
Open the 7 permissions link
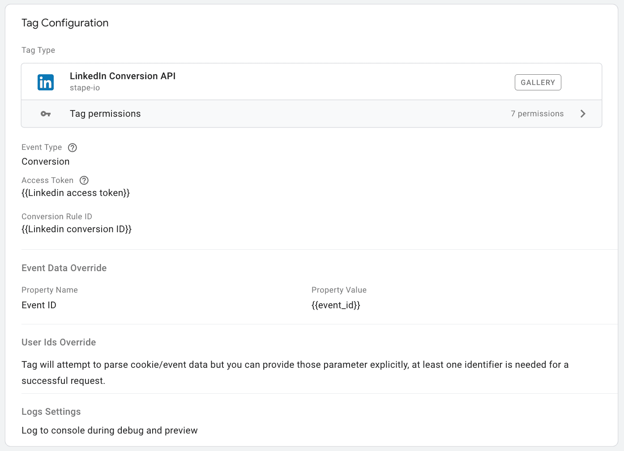(537, 114)
